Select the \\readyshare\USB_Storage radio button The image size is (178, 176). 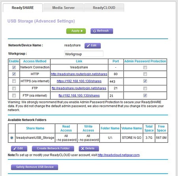[12, 138]
